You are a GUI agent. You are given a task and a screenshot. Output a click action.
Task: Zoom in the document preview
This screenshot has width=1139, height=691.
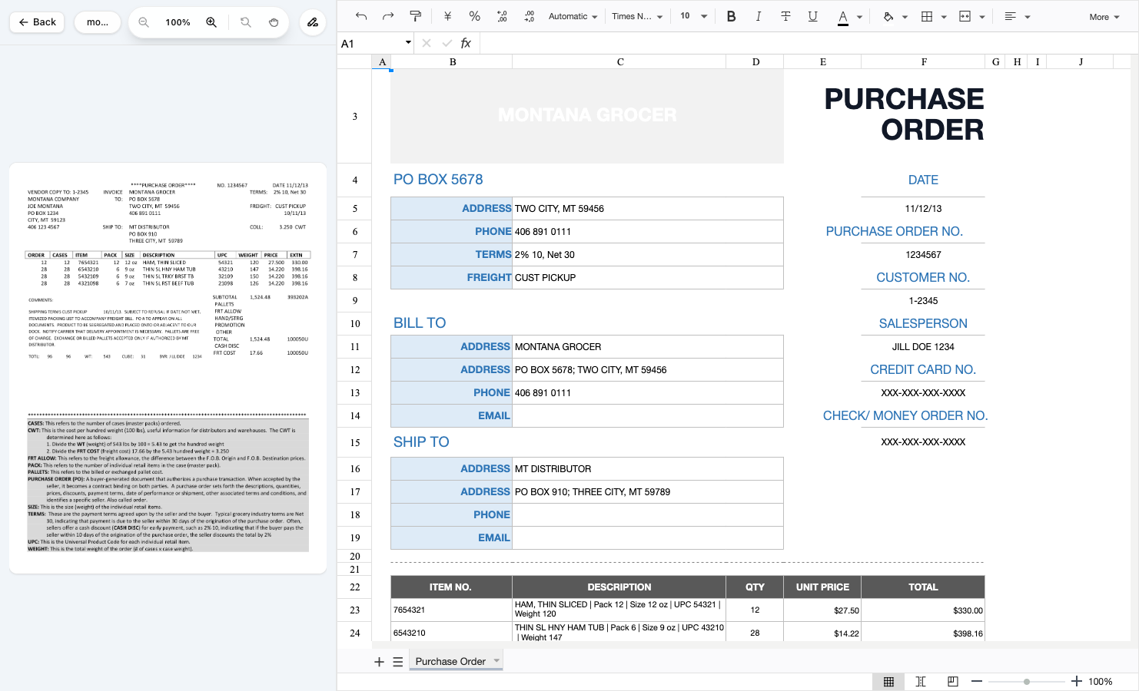click(x=211, y=22)
